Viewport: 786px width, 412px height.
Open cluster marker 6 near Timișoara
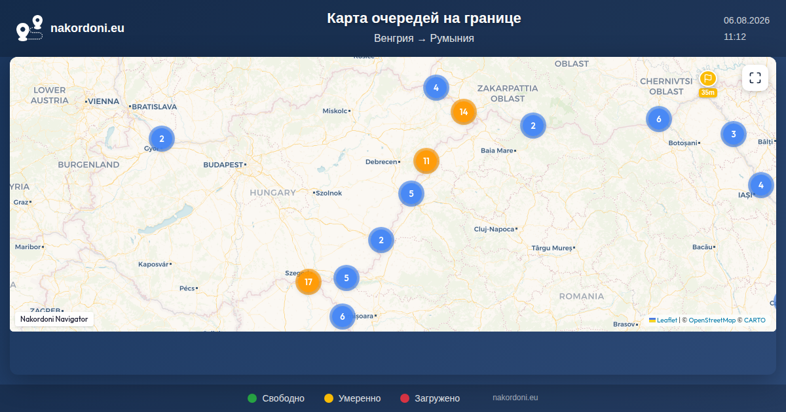pos(342,317)
